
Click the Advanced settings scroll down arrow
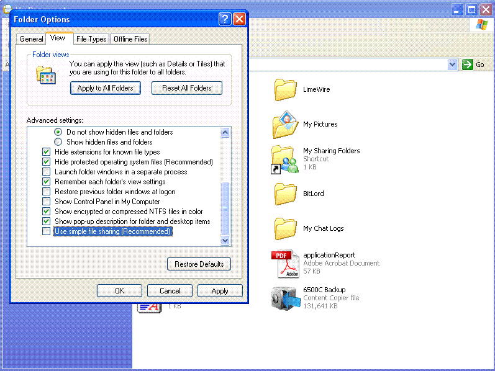[225, 241]
